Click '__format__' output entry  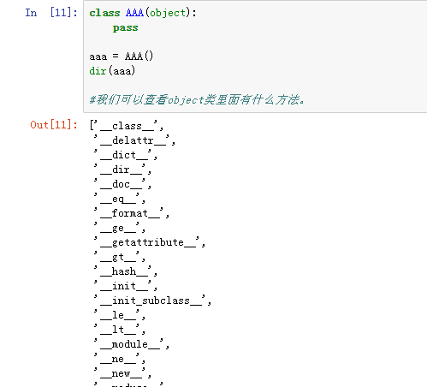[x=131, y=213]
